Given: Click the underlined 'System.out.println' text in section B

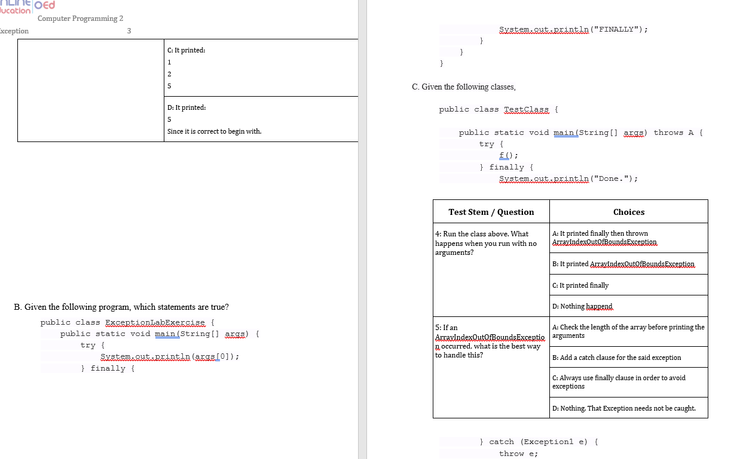Looking at the screenshot, I should (146, 356).
